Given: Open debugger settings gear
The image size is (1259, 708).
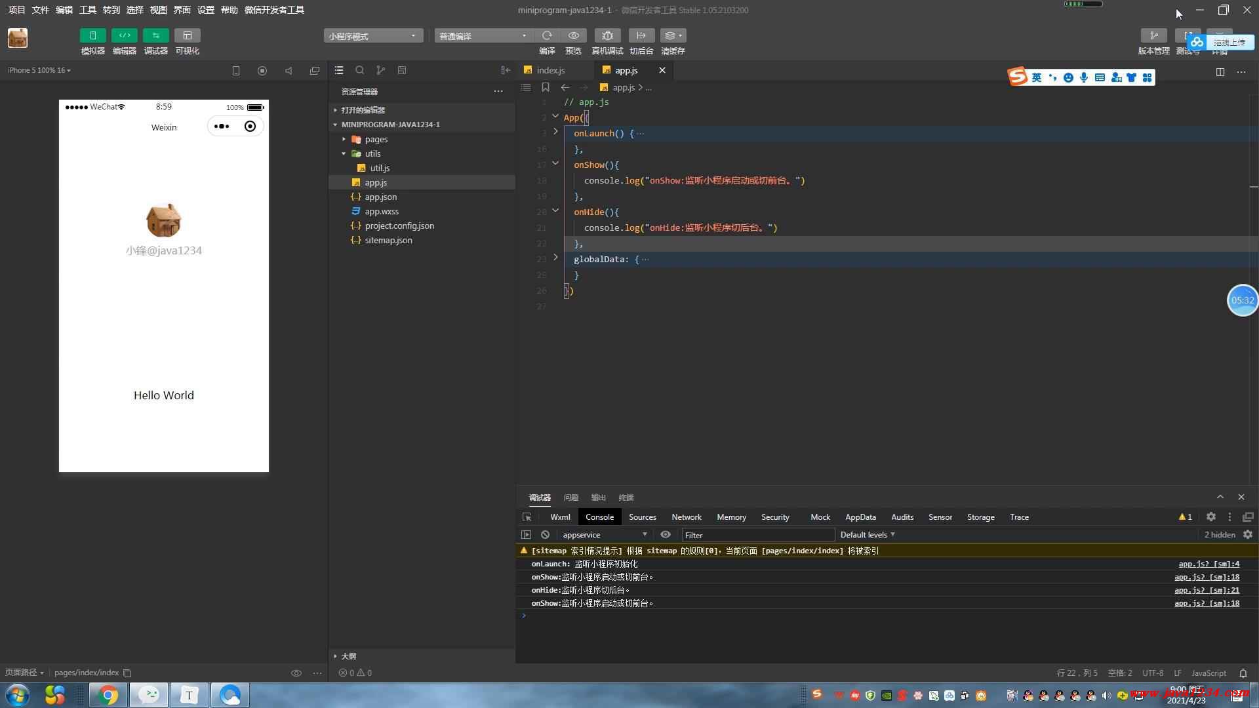Looking at the screenshot, I should point(1211,517).
